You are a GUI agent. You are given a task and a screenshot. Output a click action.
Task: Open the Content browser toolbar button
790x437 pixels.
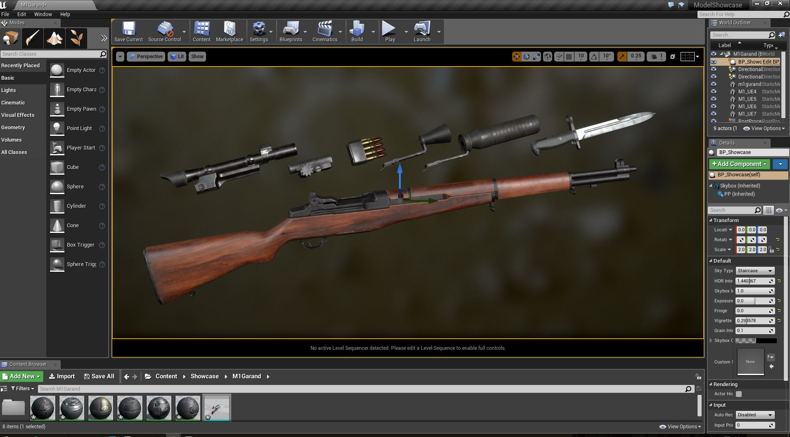(202, 31)
